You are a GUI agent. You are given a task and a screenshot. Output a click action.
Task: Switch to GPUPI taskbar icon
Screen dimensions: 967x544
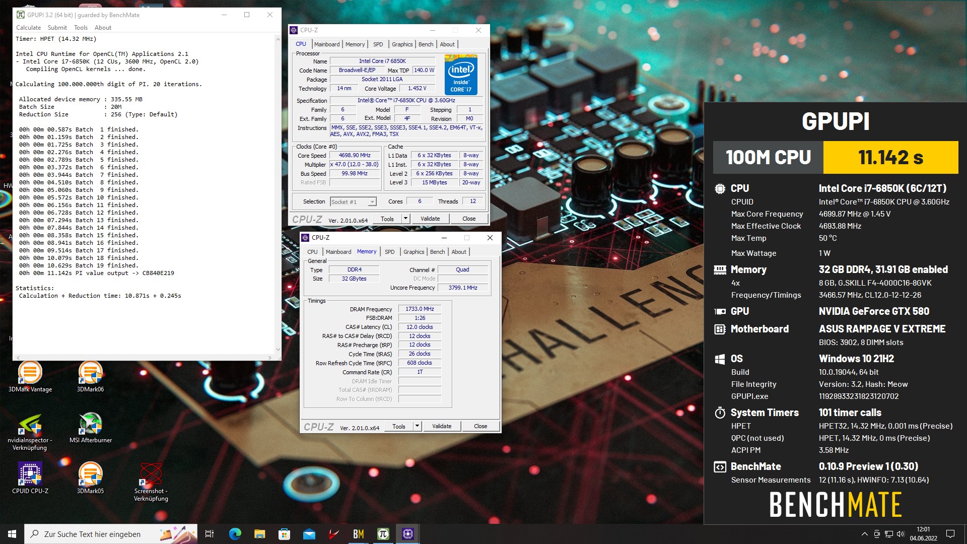[383, 534]
